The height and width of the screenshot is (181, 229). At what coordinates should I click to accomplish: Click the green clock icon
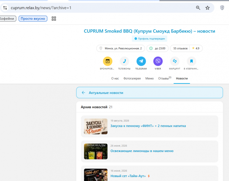151,48
